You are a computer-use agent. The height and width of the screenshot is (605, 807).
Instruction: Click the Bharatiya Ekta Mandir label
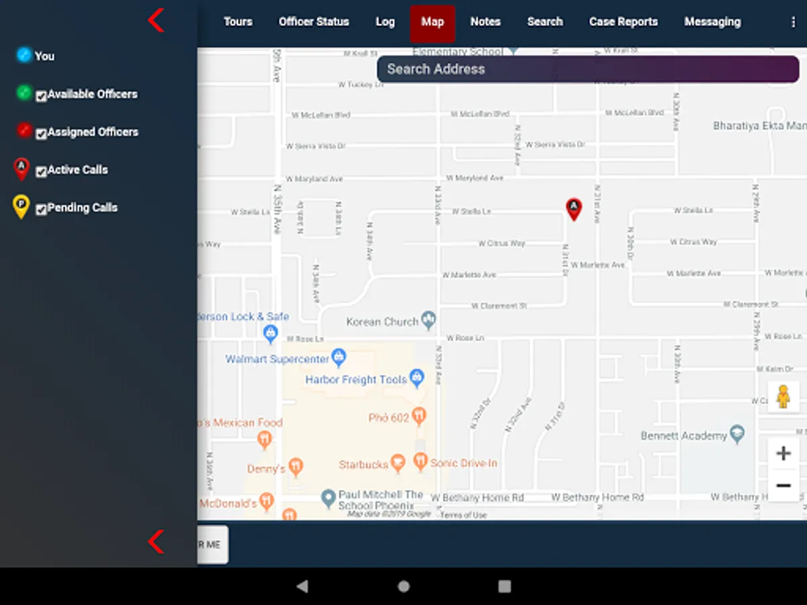[760, 126]
